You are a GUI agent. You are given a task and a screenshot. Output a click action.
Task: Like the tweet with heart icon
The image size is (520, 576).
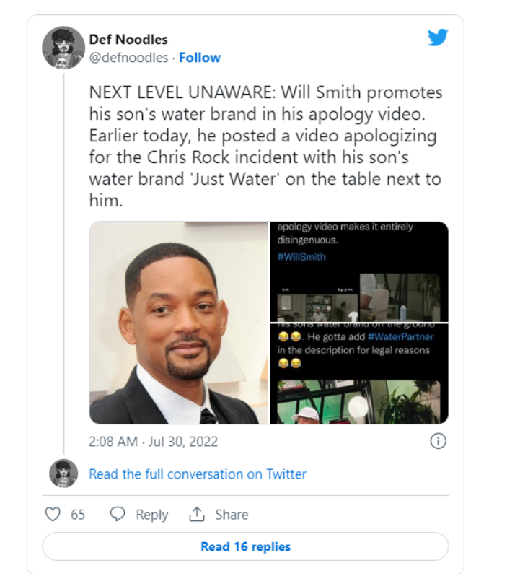(53, 514)
